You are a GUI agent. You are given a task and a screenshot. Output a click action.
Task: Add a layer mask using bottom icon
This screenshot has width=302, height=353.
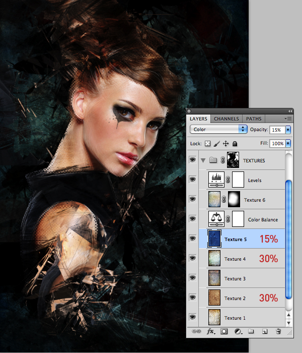click(x=224, y=331)
